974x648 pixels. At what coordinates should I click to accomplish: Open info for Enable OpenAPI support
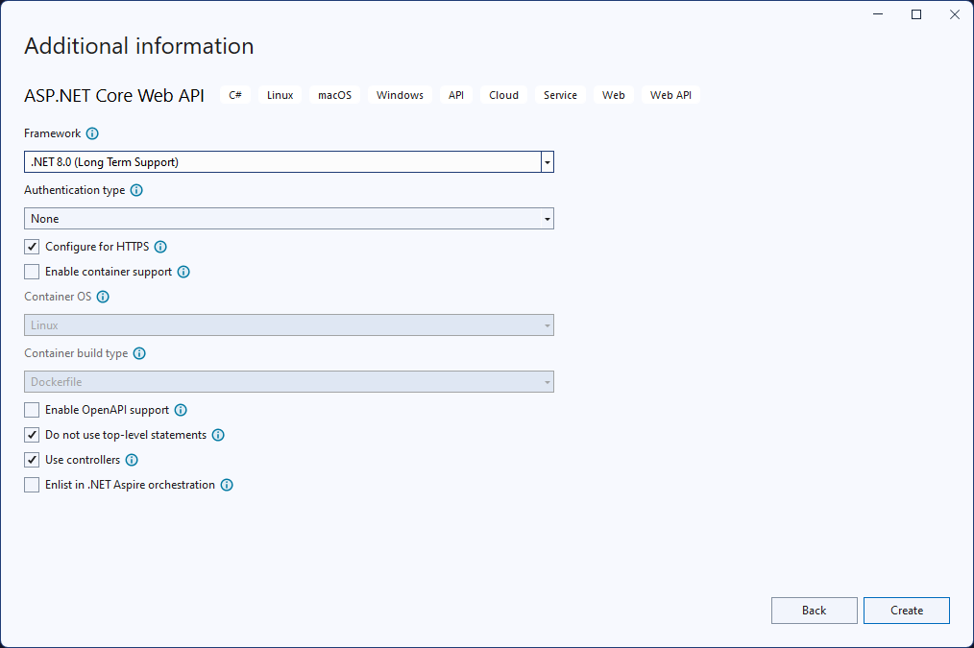(x=181, y=410)
